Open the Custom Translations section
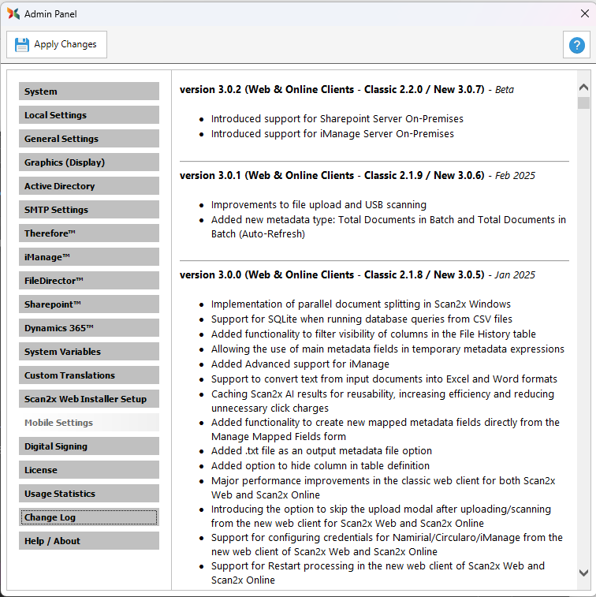596x597 pixels. [x=88, y=375]
